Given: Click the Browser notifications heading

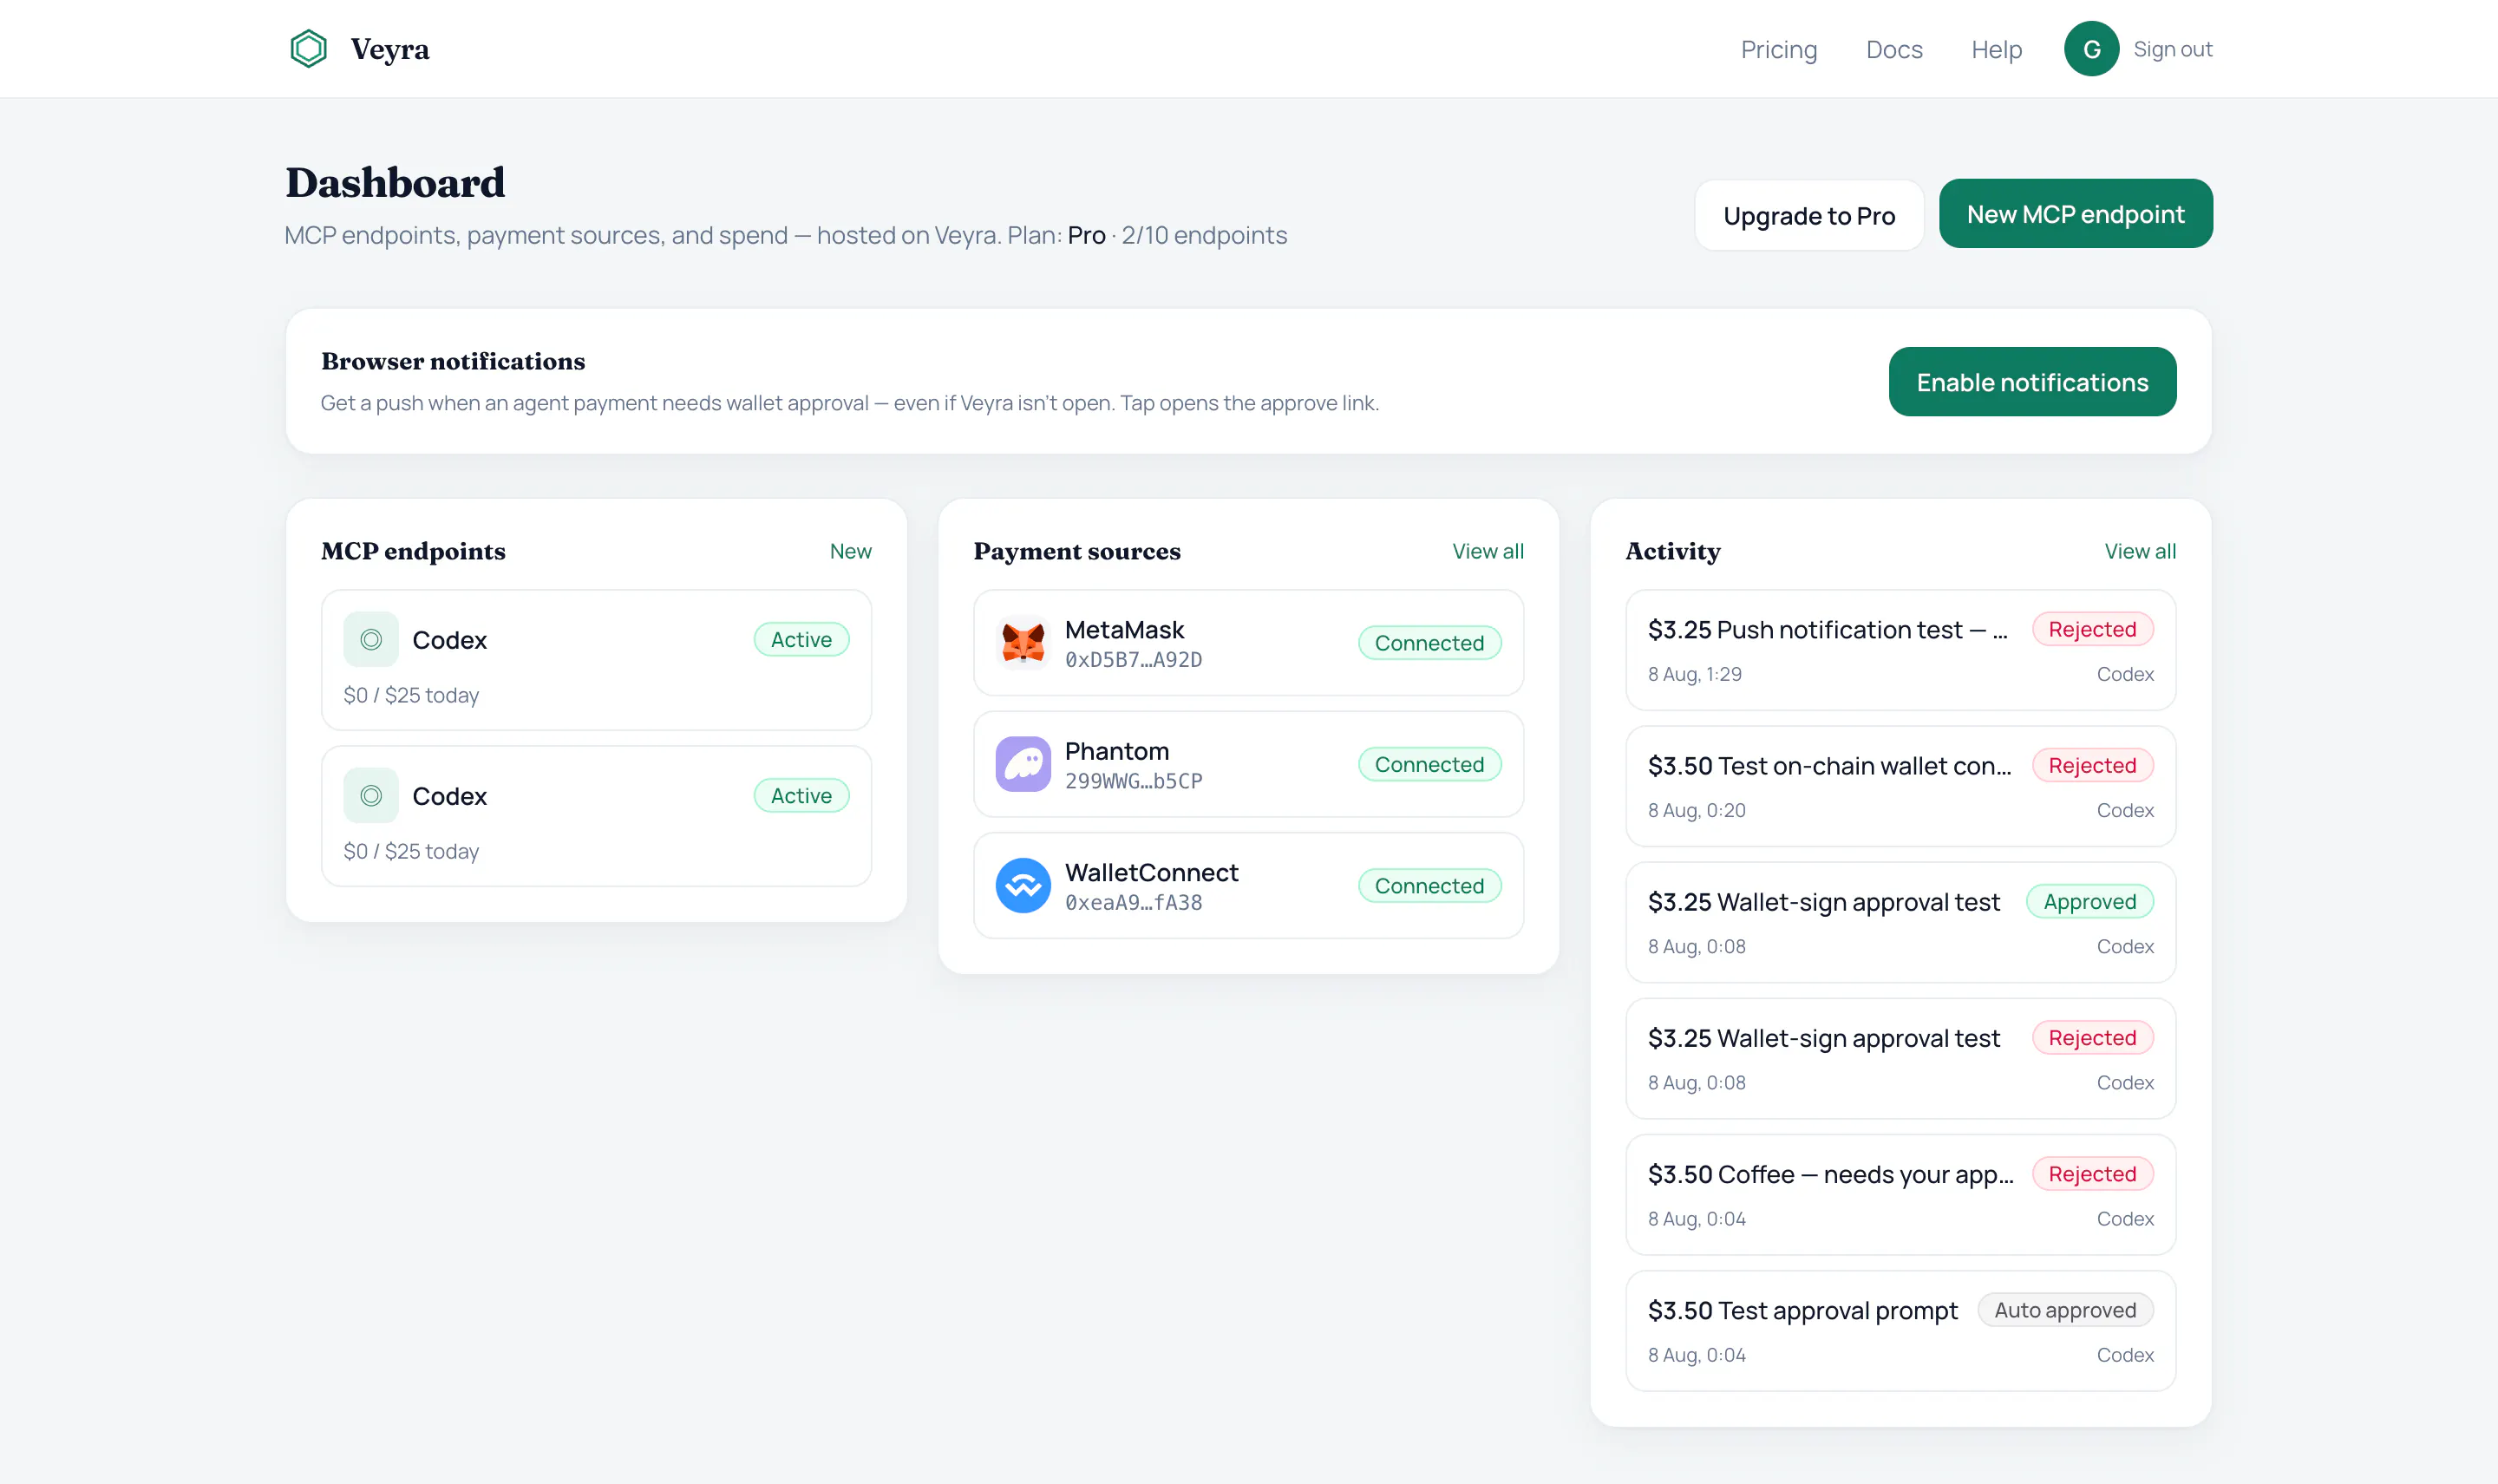Looking at the screenshot, I should pyautogui.click(x=453, y=361).
